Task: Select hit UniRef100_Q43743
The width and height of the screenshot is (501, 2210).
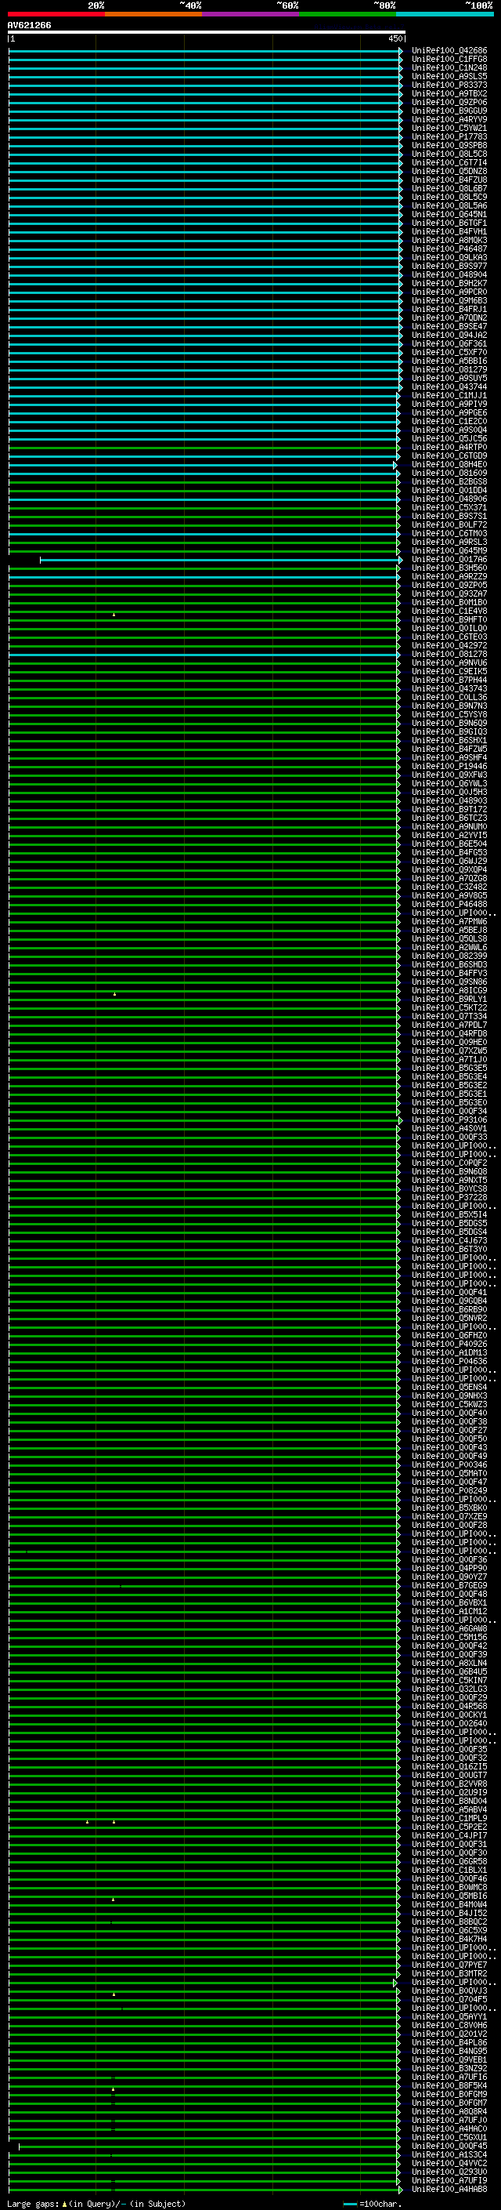Action: click(449, 689)
